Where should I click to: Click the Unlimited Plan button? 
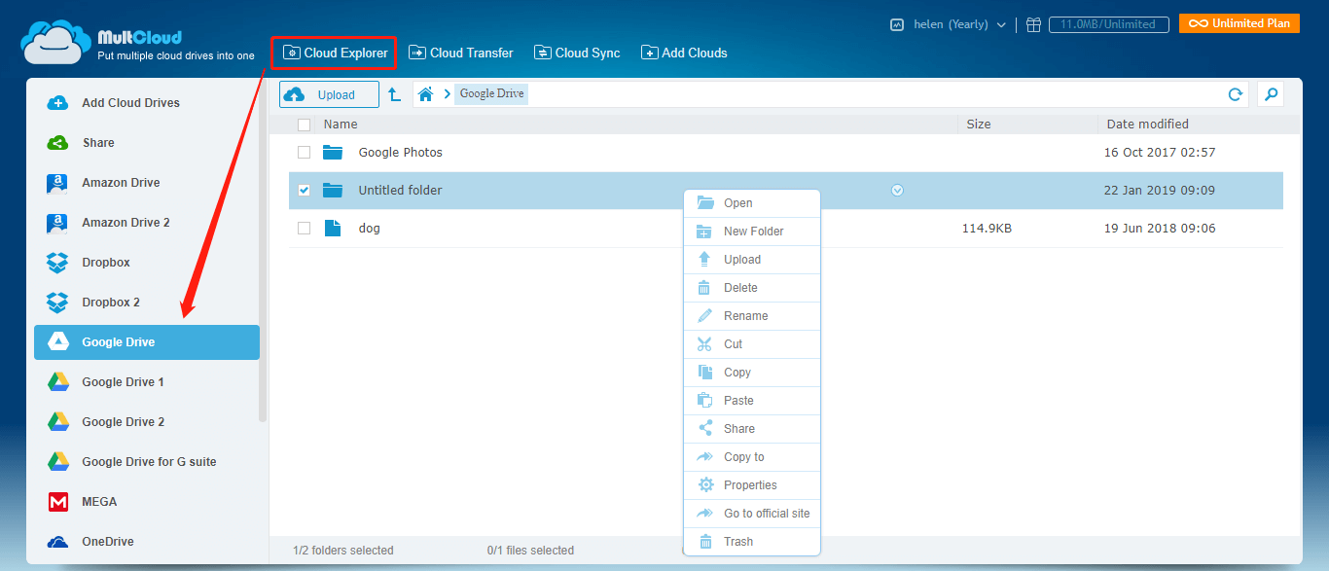pyautogui.click(x=1239, y=23)
